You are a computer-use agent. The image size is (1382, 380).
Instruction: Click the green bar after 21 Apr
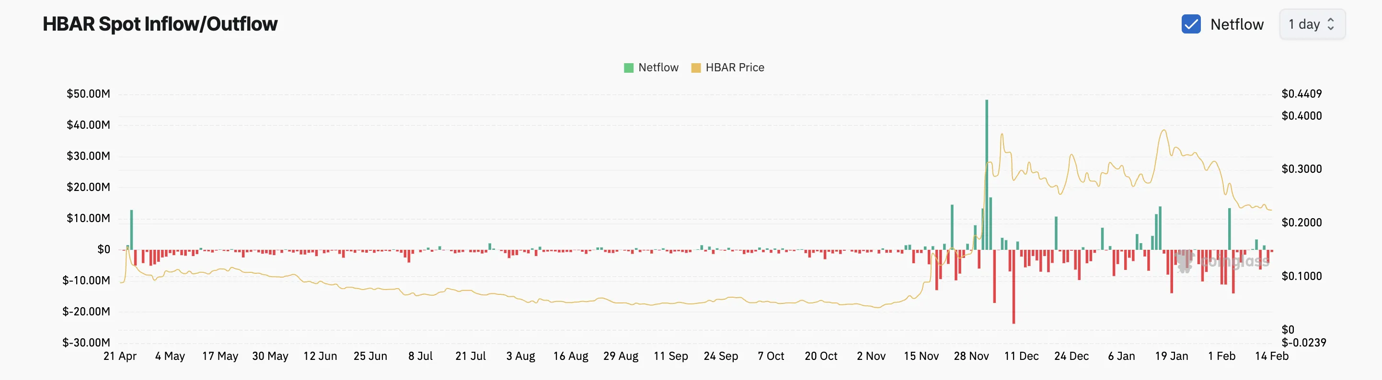(x=131, y=230)
